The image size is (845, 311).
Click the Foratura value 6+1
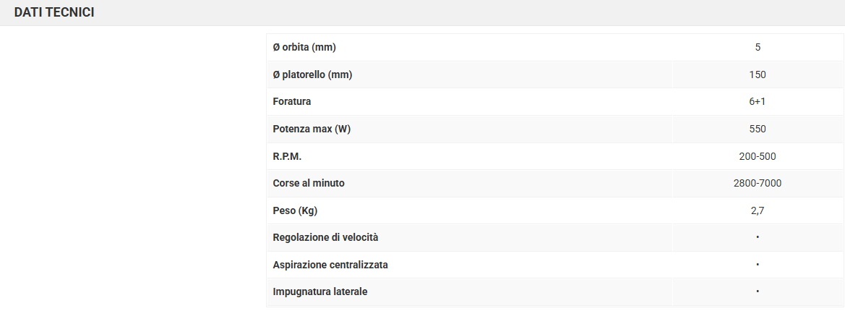(x=758, y=102)
